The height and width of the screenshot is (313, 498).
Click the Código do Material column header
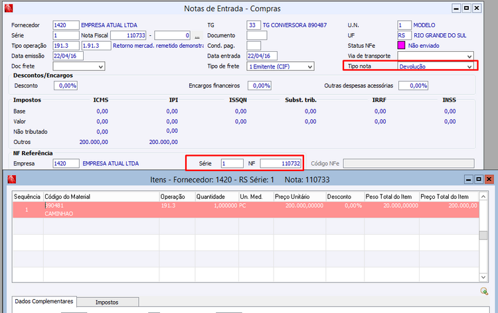[100, 196]
